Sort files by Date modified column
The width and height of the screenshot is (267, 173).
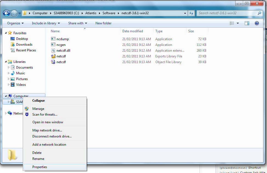[133, 31]
